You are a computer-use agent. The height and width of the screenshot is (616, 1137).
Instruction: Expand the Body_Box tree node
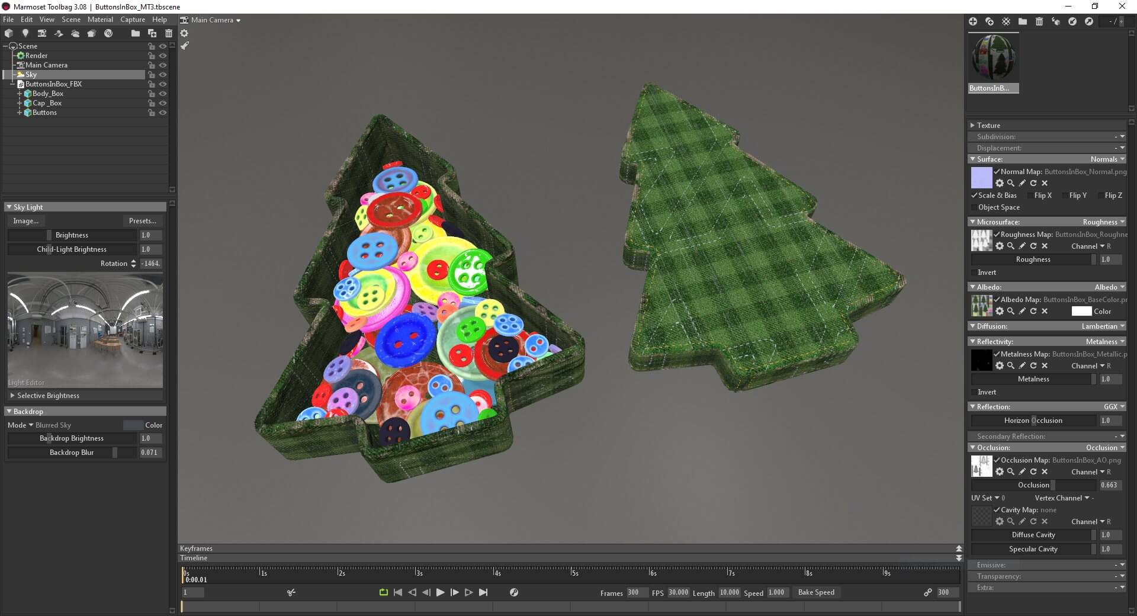click(x=20, y=94)
